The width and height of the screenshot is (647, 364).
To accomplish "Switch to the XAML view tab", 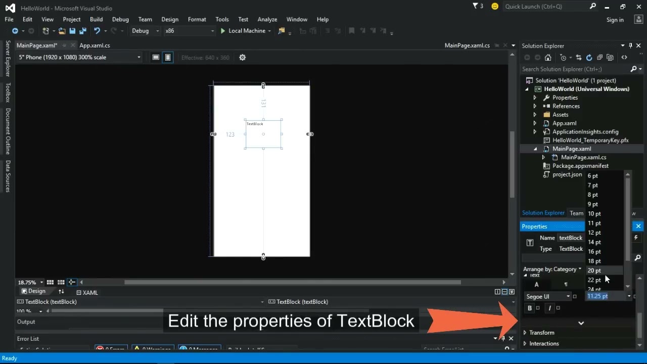I will click(x=87, y=292).
